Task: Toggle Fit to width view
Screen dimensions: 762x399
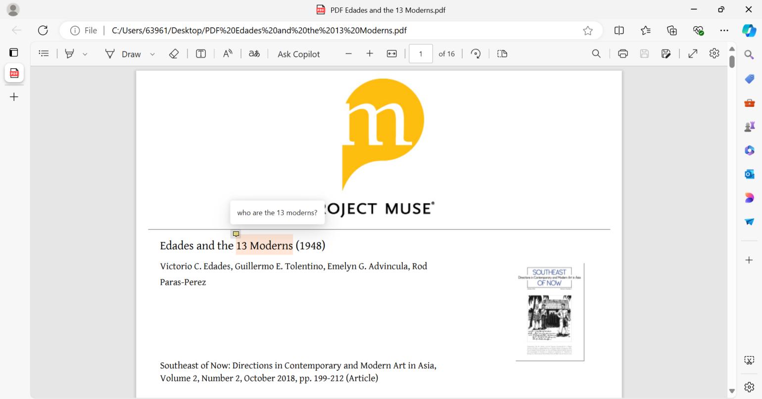Action: pyautogui.click(x=392, y=54)
